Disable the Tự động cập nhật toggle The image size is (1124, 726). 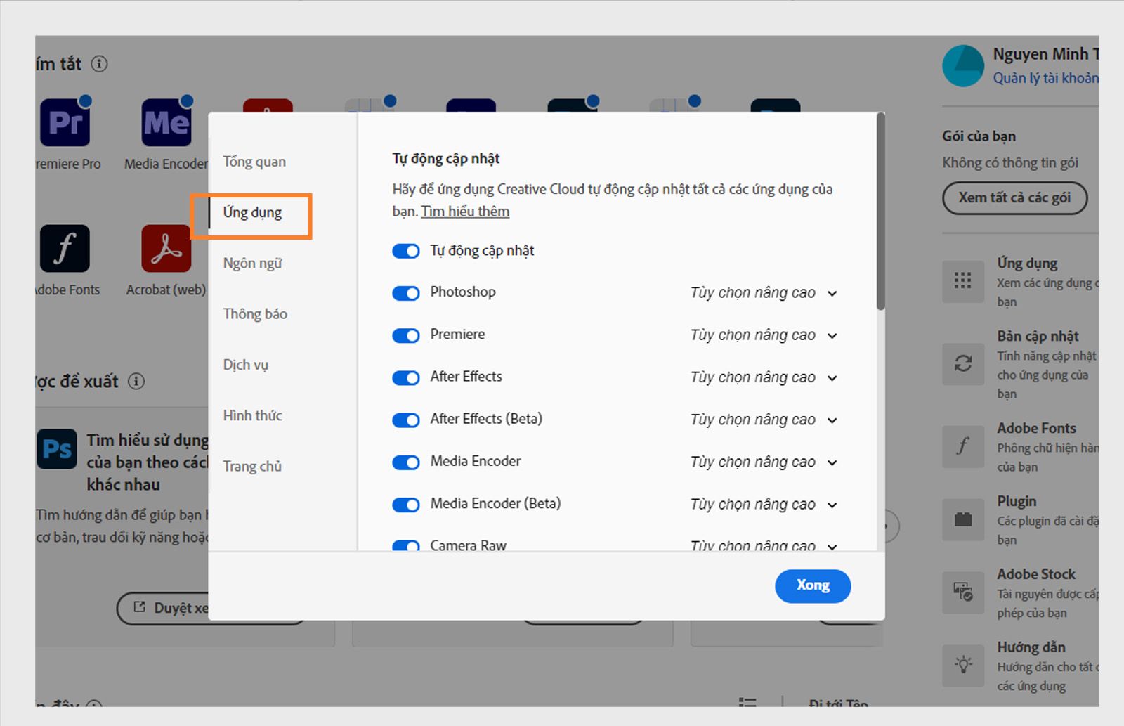point(406,250)
